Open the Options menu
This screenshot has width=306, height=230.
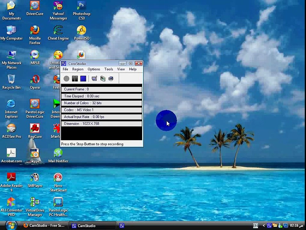coord(94,69)
